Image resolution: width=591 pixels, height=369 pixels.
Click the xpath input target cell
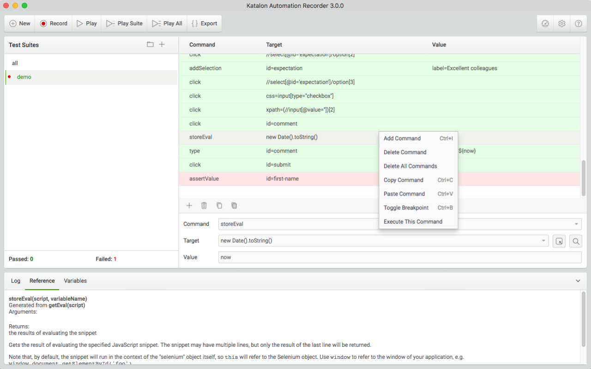click(301, 110)
